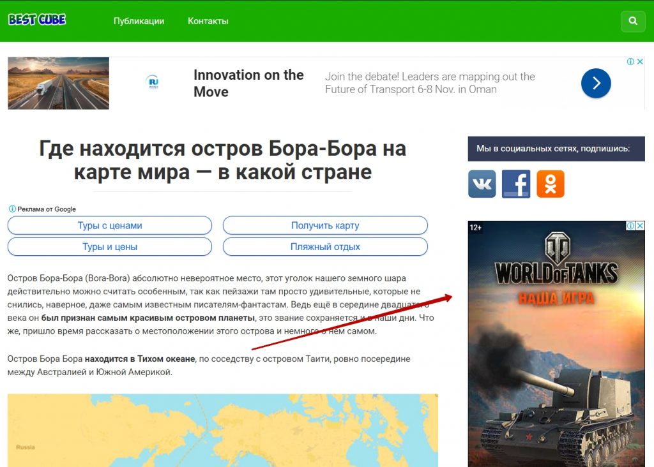Open the Публикации menu item
The image size is (654, 467).
pos(139,21)
